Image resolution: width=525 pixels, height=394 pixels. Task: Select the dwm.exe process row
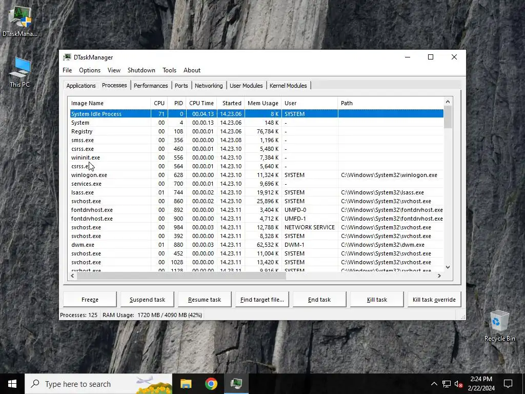(x=257, y=245)
